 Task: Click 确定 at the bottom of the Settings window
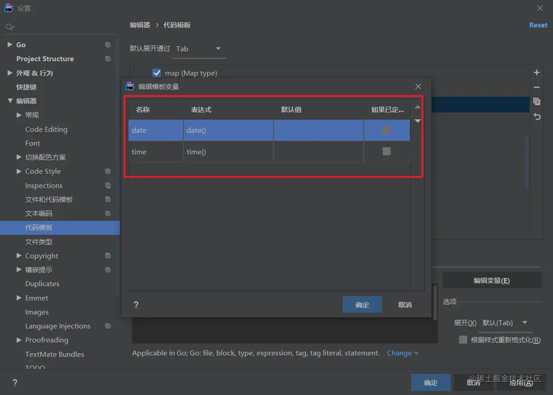431,382
